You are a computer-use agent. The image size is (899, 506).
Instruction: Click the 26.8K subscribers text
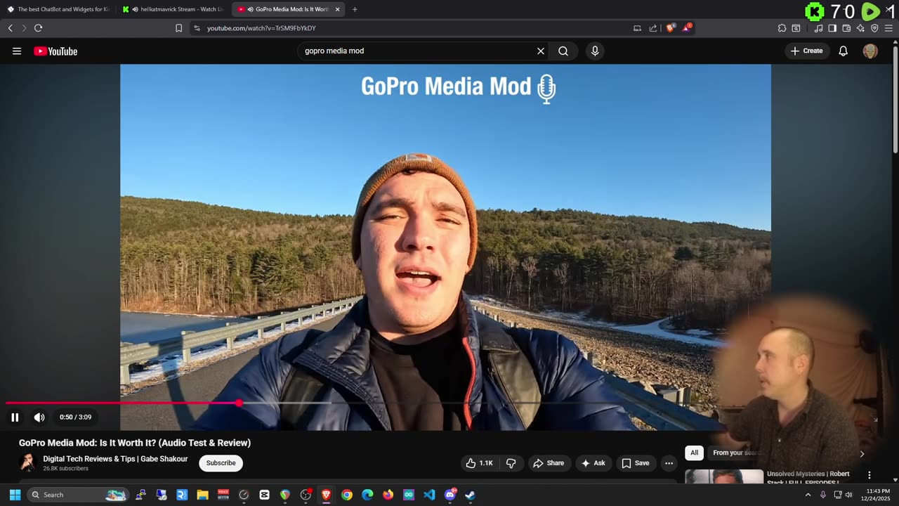coord(65,469)
